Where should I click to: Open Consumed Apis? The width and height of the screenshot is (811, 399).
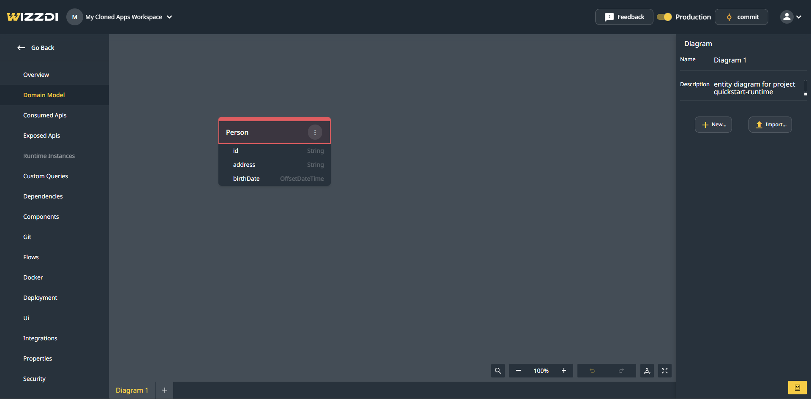tap(54, 115)
